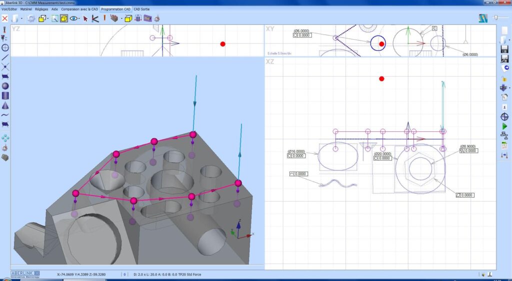Viewport: 512px width, 281px height.
Task: Click the orange exclamation mark icon
Action: (104, 18)
